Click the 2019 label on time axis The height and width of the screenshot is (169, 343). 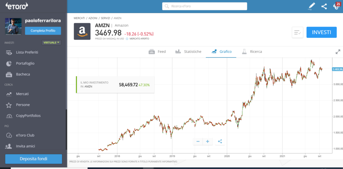(x=172, y=156)
